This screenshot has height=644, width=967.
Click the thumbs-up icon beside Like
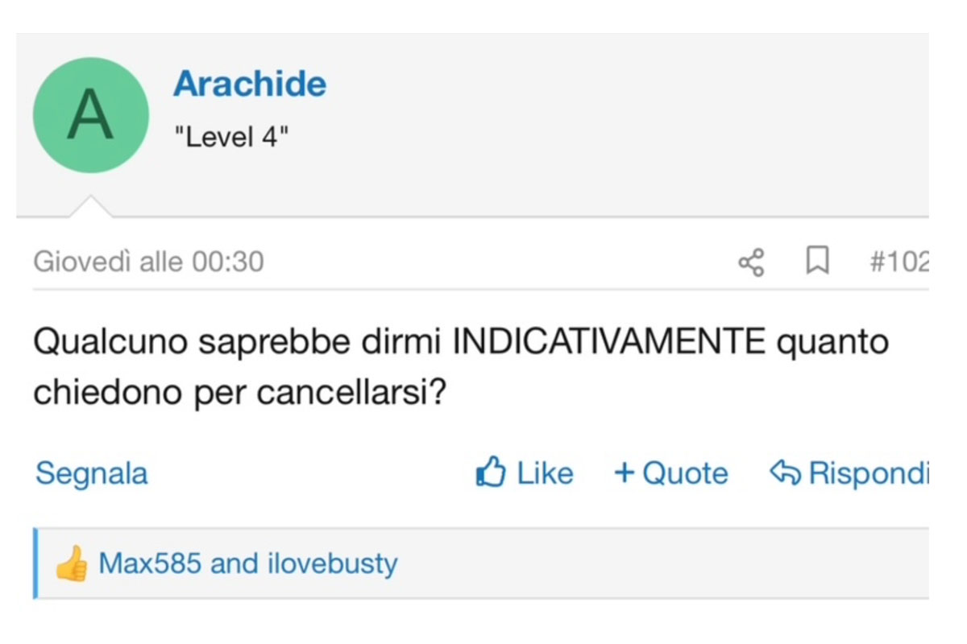click(x=491, y=473)
